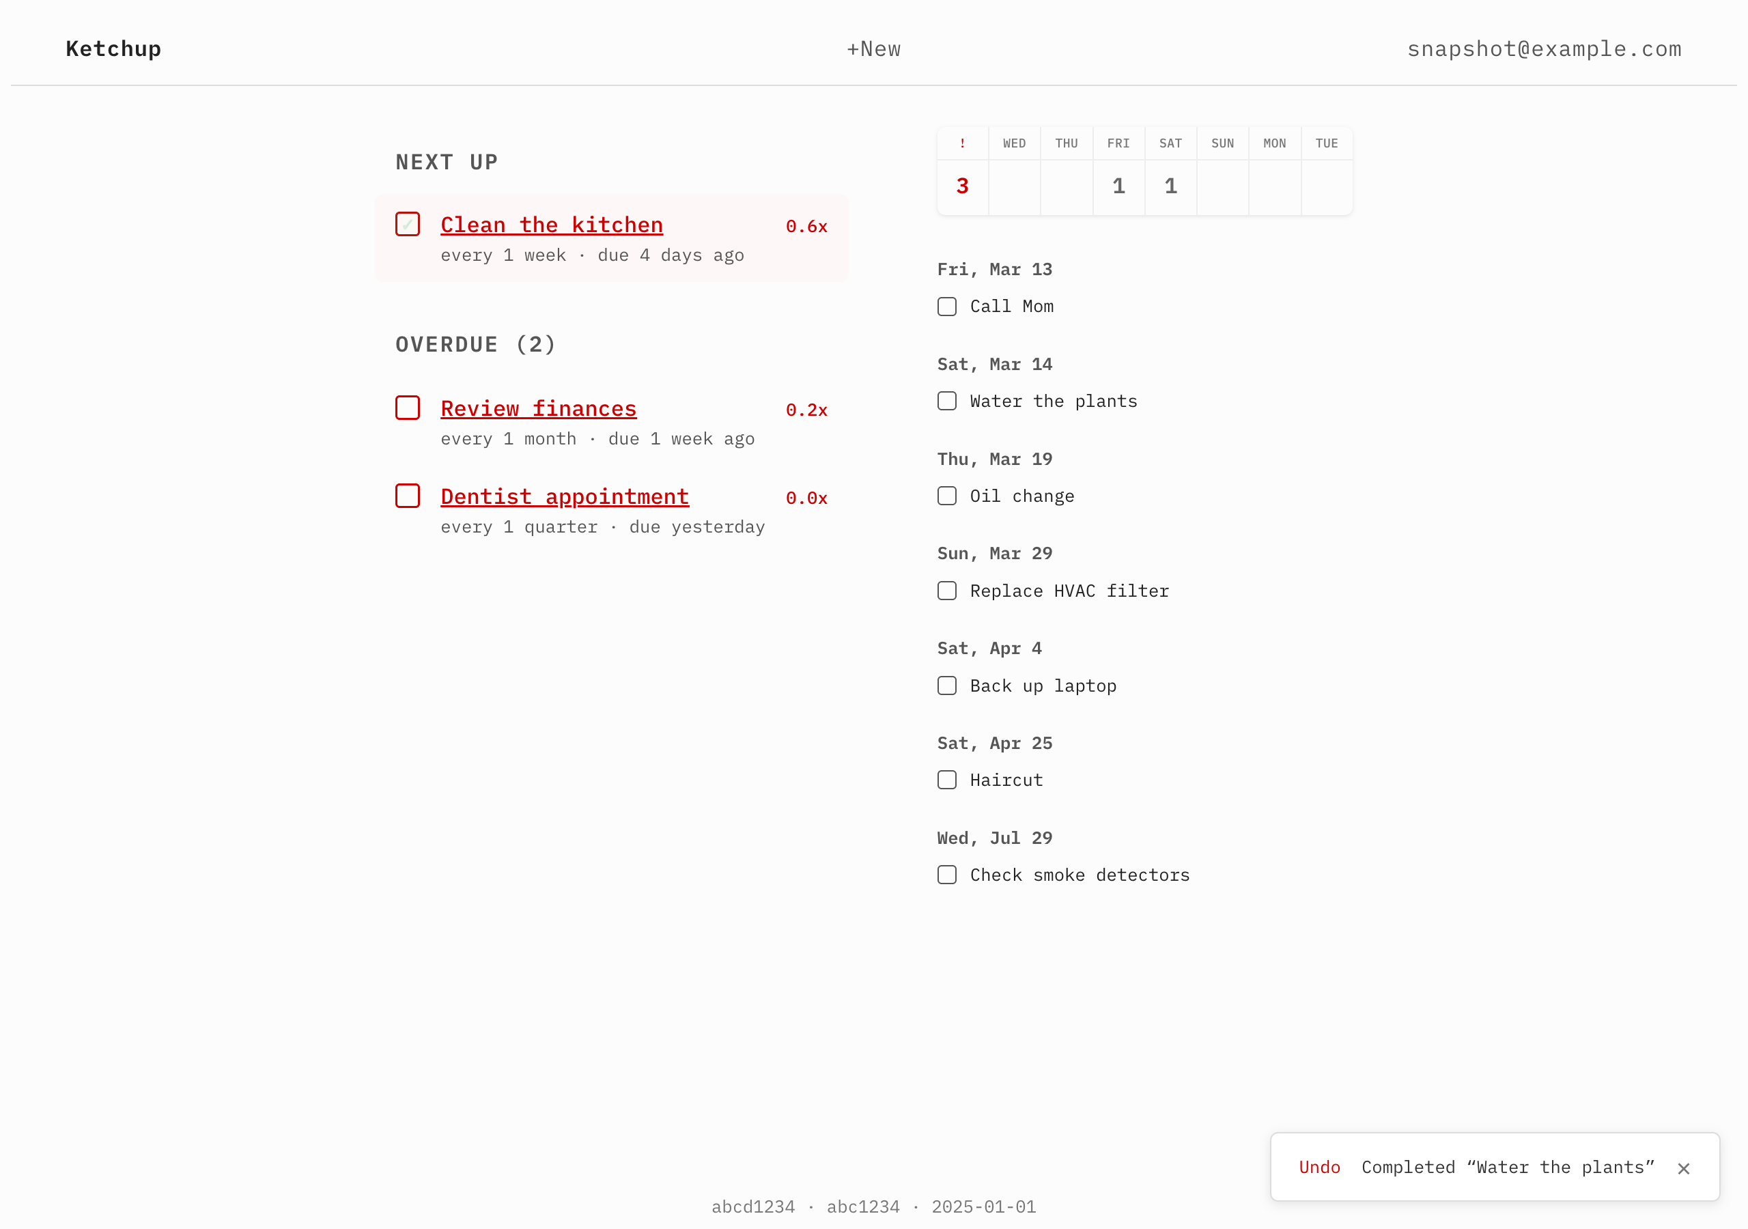The image size is (1748, 1229).
Task: Select the FRI column in the week strip
Action: [1118, 171]
